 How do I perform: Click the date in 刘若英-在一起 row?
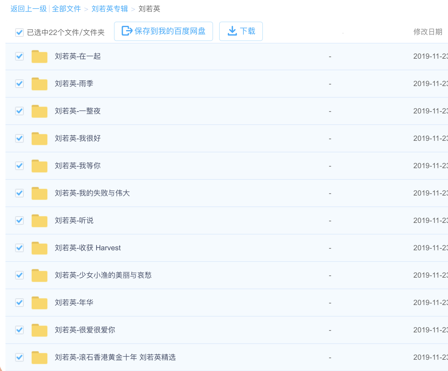tap(430, 56)
